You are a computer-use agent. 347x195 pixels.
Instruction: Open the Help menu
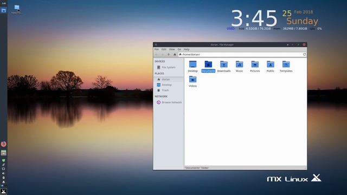[x=187, y=49]
